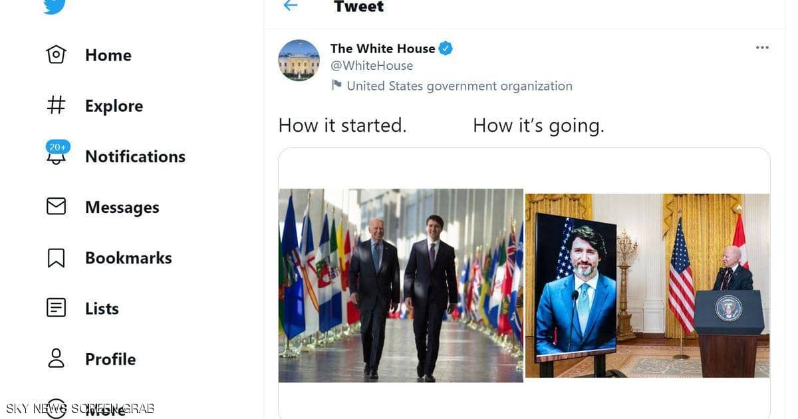Click the Lists document icon

[56, 308]
